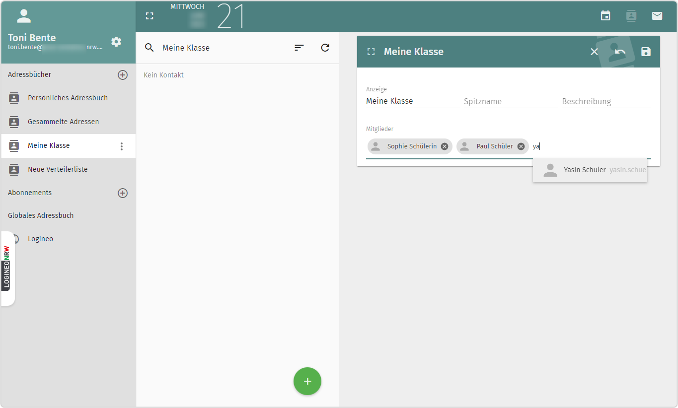The height and width of the screenshot is (408, 678).
Task: Open the sort options icon
Action: coord(299,48)
